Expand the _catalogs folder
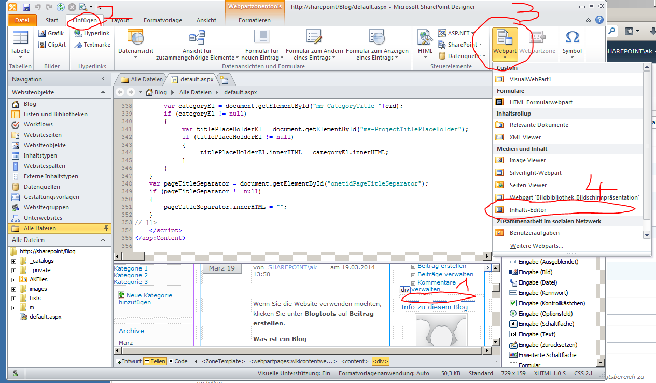The height and width of the screenshot is (383, 656). coord(13,261)
